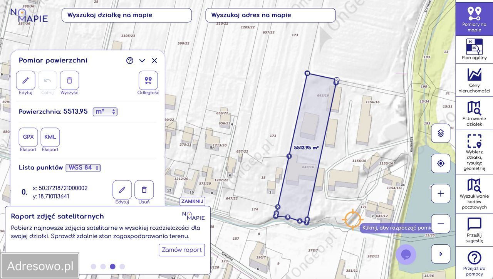Click the pencil Edytuj measurement icon

(25, 80)
